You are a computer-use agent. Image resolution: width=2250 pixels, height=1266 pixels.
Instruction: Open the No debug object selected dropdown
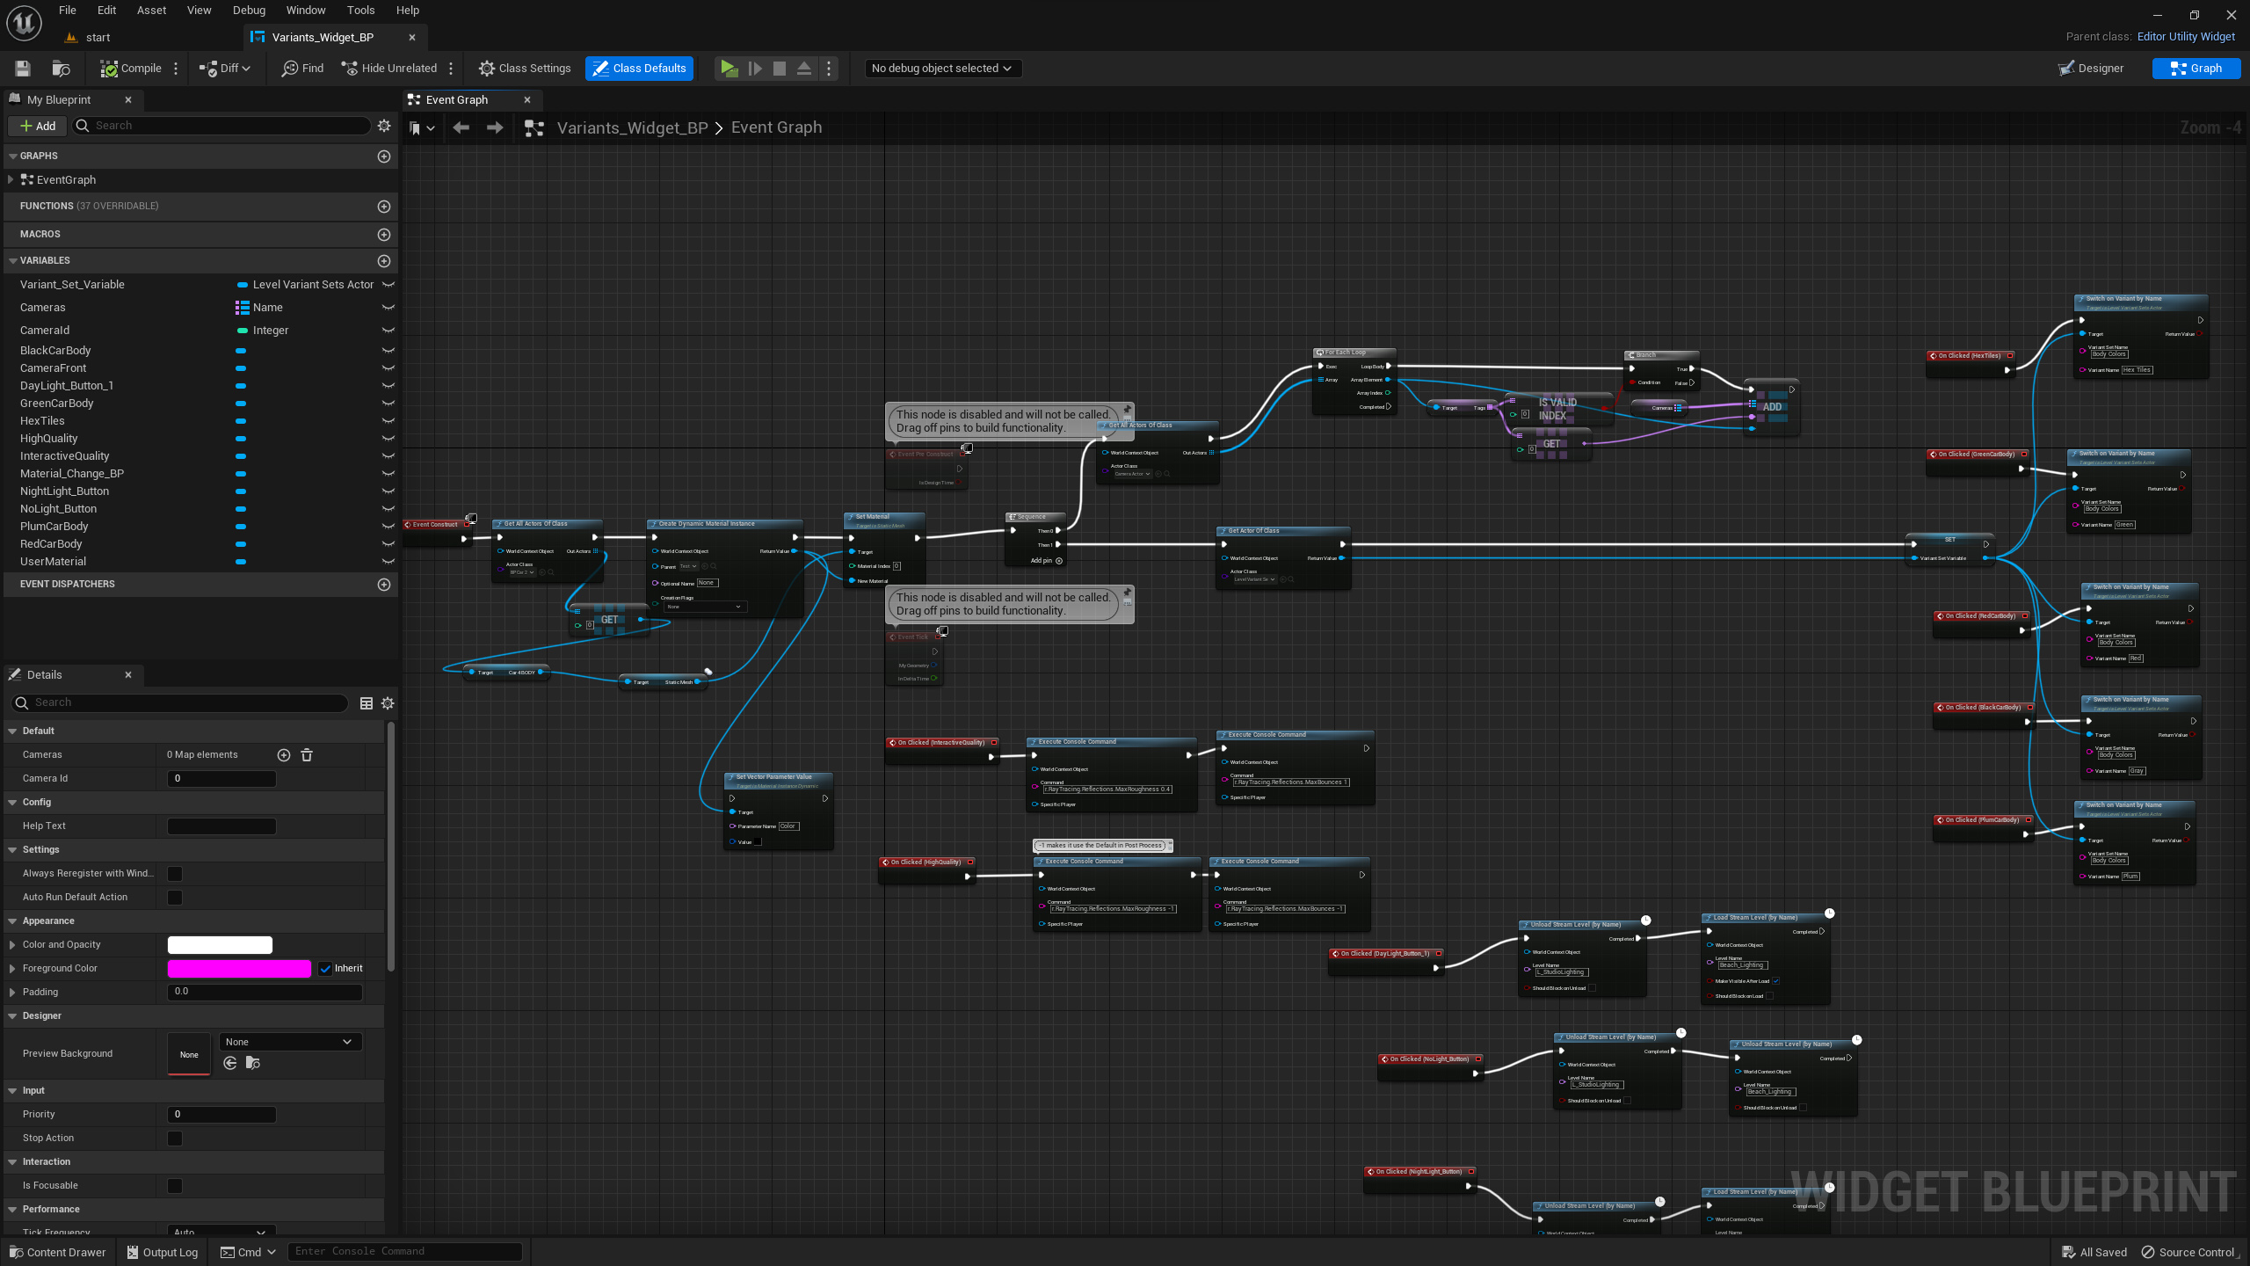pos(941,68)
